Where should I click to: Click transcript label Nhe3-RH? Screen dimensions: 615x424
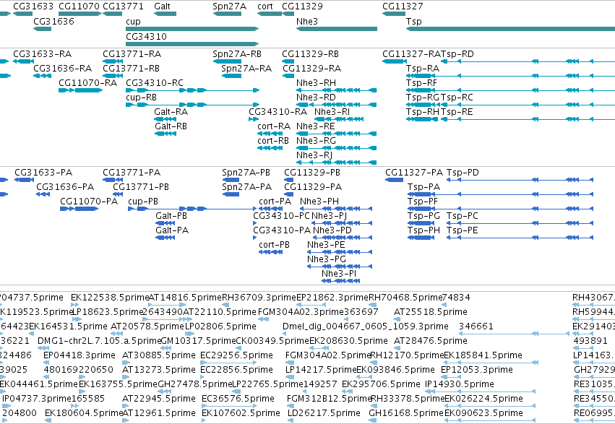[x=316, y=82]
